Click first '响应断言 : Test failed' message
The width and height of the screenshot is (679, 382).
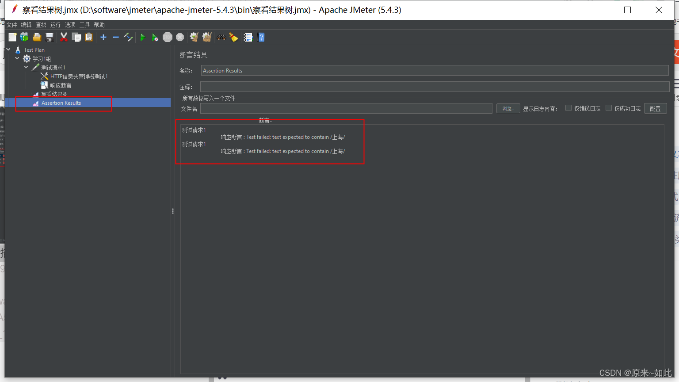pos(283,137)
